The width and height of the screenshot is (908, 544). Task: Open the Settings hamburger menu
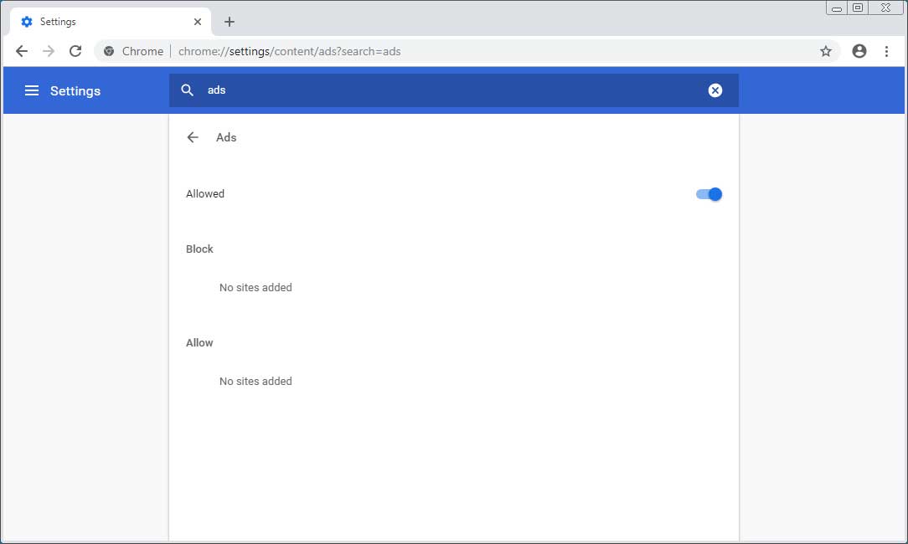(x=31, y=90)
